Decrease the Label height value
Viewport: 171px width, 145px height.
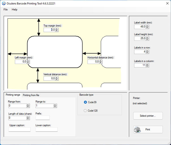(147, 39)
